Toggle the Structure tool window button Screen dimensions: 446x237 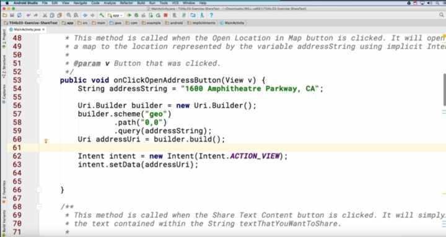point(4,67)
